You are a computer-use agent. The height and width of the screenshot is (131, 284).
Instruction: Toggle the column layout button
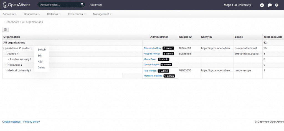click(x=6, y=29)
